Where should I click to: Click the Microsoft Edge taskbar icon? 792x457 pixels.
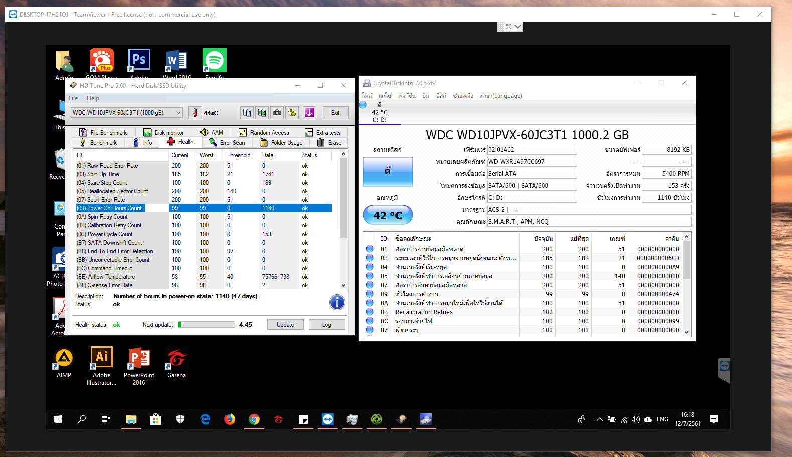pyautogui.click(x=205, y=419)
